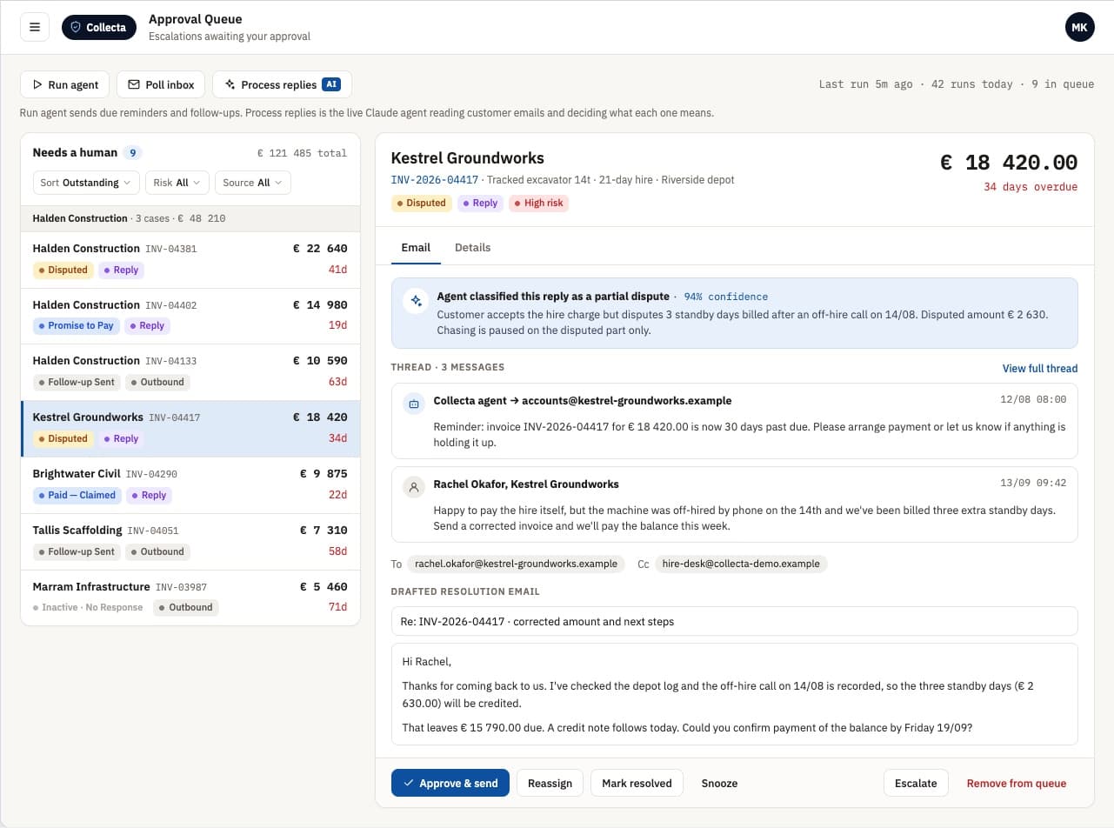Open the hamburger navigation menu

(35, 27)
